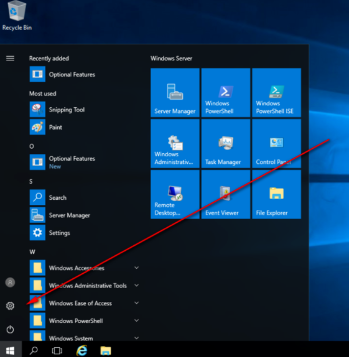Click the Windows Server tile group title
Screen dimensions: 349x357
171,58
